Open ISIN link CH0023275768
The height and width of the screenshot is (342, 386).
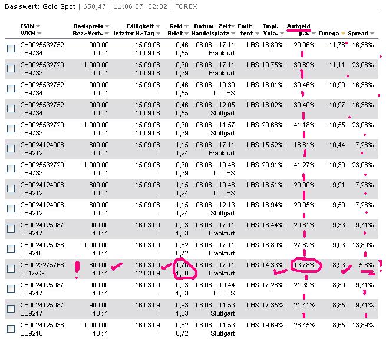[x=42, y=265]
